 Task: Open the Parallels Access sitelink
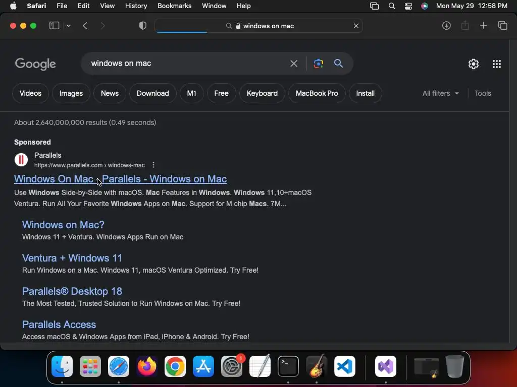59,325
